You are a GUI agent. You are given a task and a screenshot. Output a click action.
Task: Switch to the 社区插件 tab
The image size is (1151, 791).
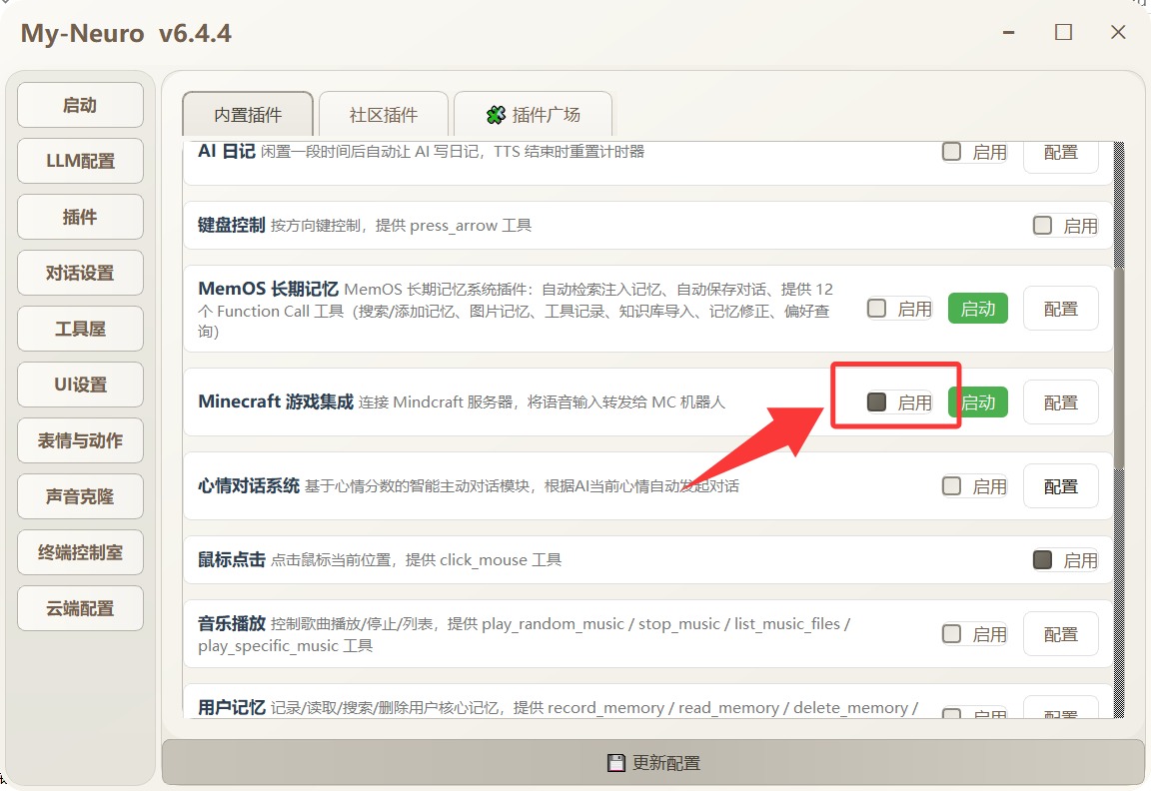(384, 115)
